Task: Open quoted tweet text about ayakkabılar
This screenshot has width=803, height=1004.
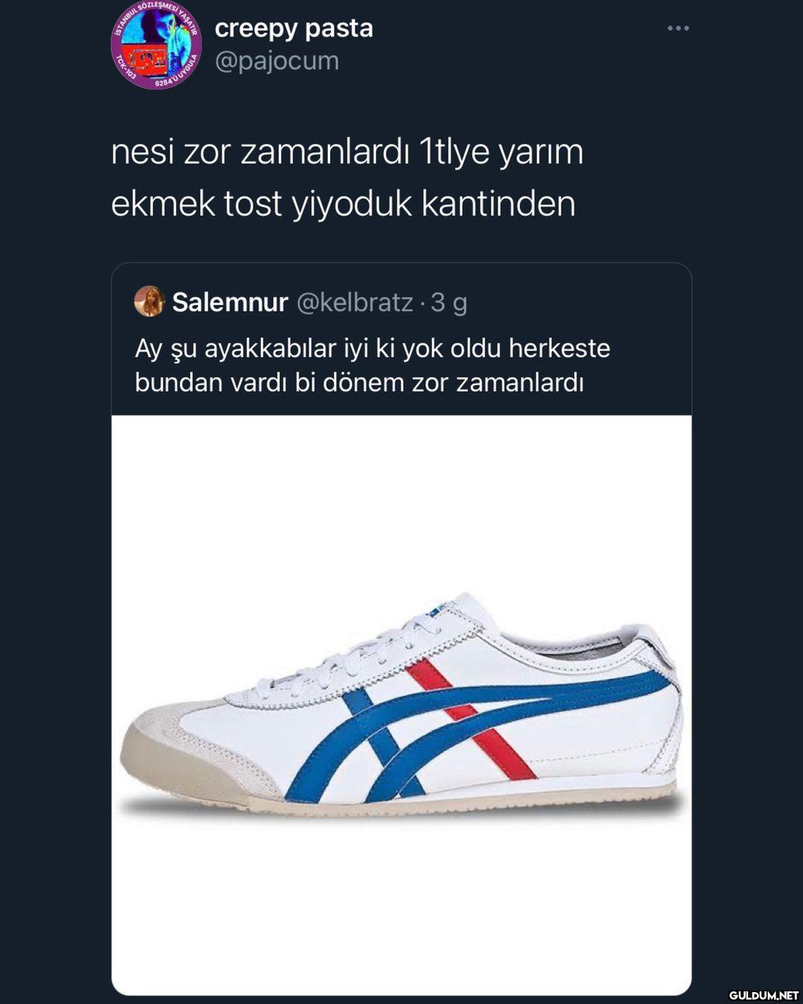Action: click(x=373, y=365)
